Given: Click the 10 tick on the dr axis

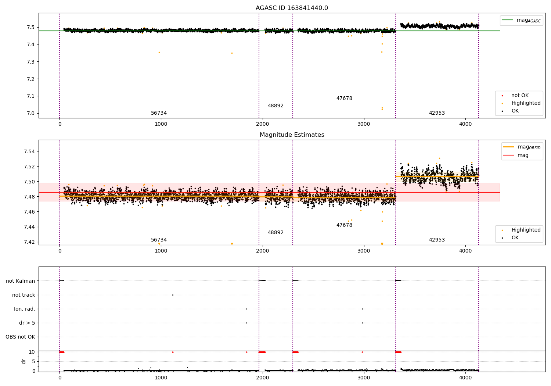Looking at the screenshot, I should coord(32,352).
